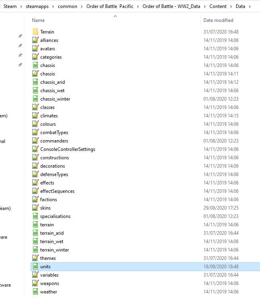
Task: Select the terrain_arid file name
Action: [52, 233]
